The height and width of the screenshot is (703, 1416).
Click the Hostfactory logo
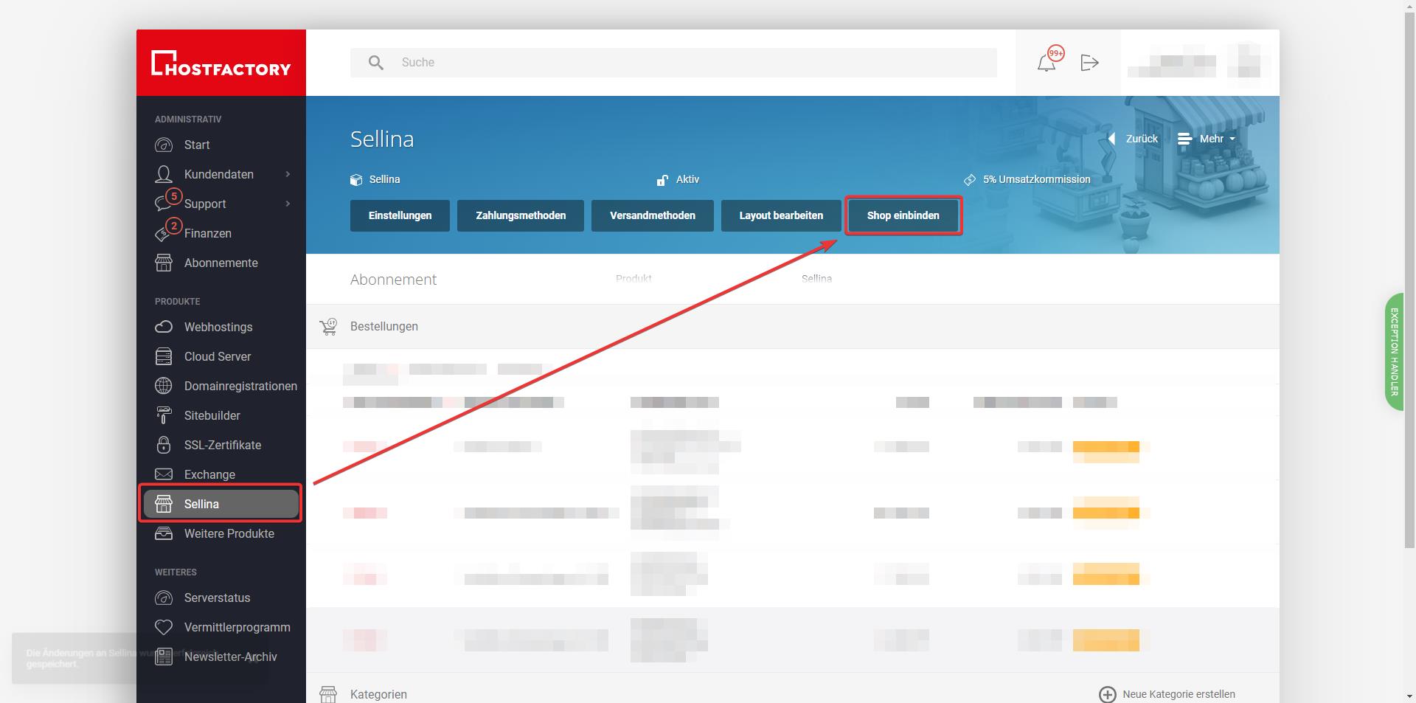coord(221,63)
